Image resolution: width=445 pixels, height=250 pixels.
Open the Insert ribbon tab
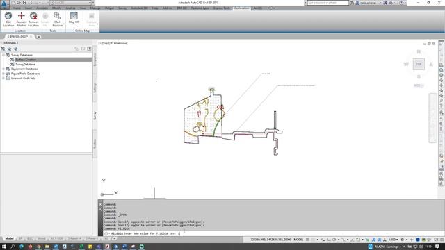pyautogui.click(x=29, y=8)
